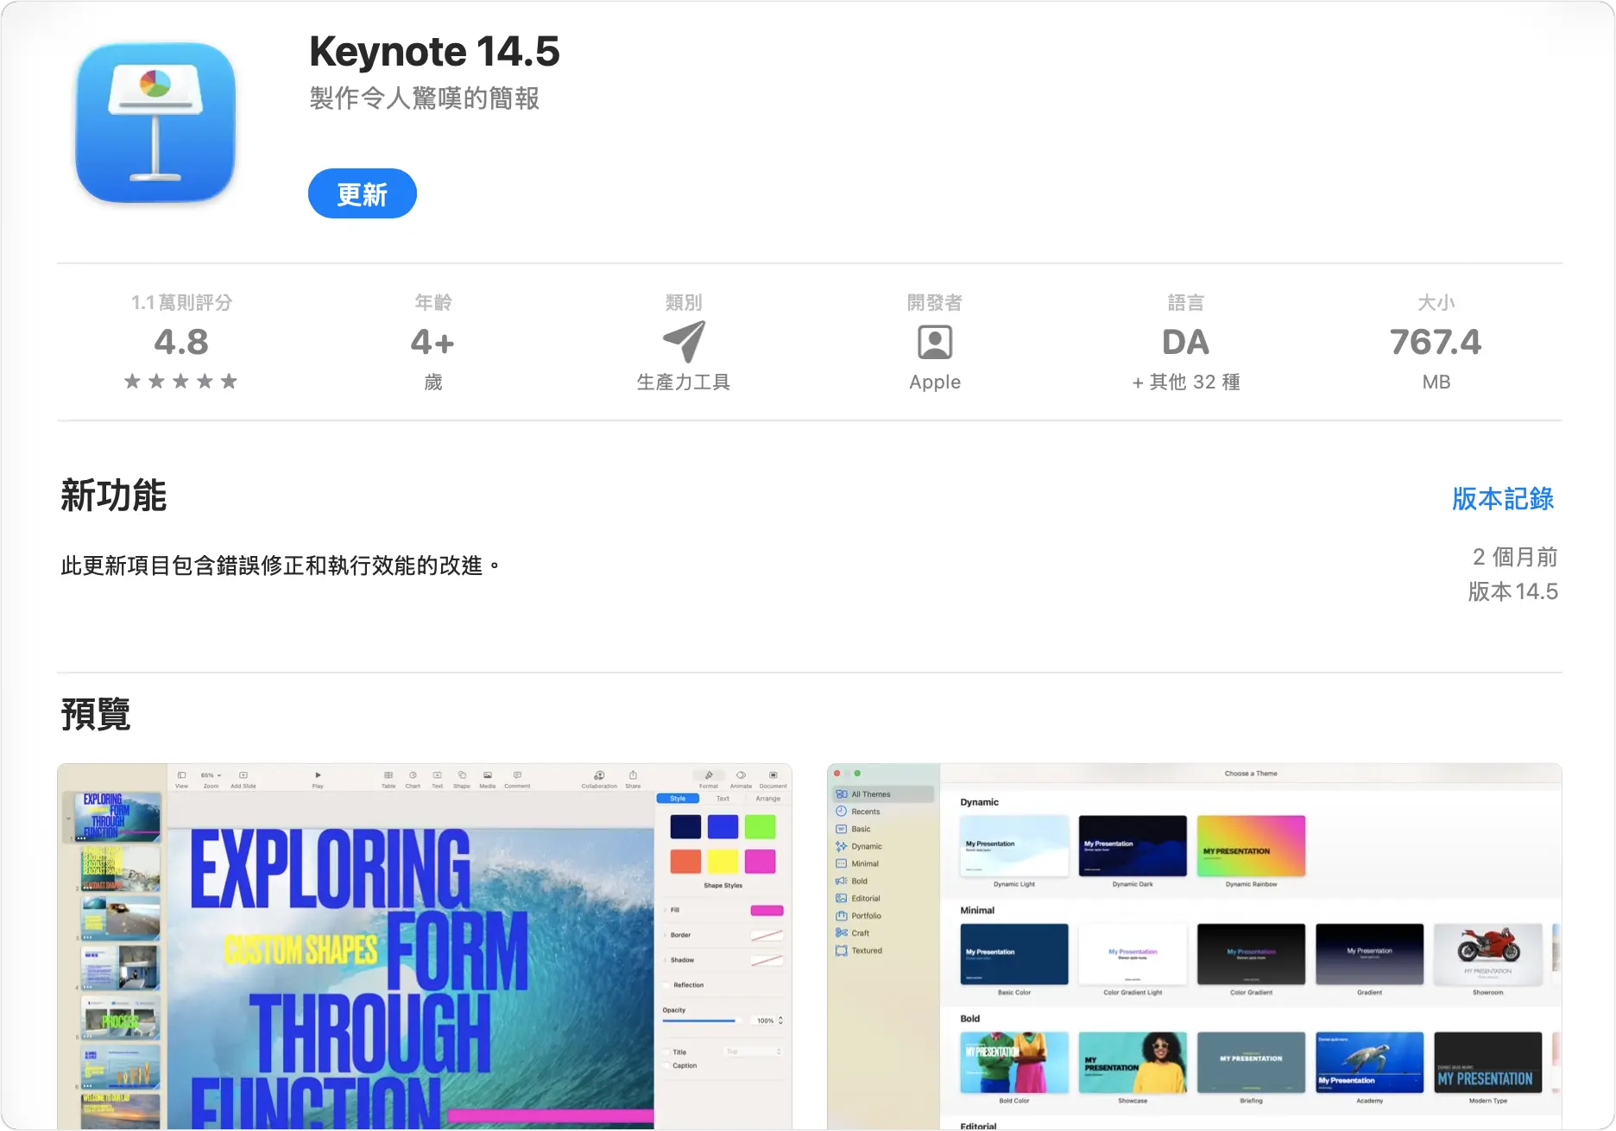This screenshot has width=1616, height=1131.
Task: Click the 年齡 age header label
Action: click(x=433, y=303)
